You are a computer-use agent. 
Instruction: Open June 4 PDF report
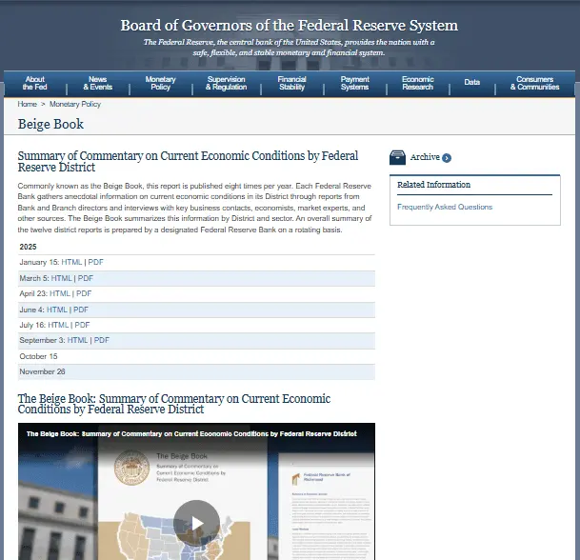tap(81, 310)
